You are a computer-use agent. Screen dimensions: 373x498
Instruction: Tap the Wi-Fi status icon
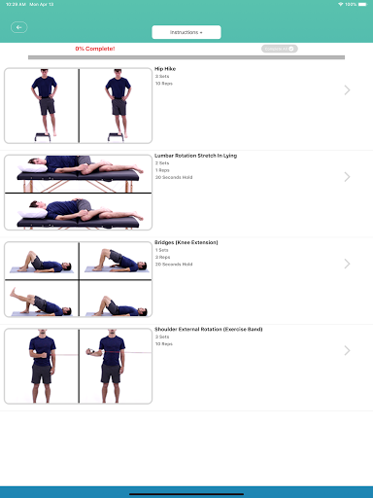click(x=341, y=4)
